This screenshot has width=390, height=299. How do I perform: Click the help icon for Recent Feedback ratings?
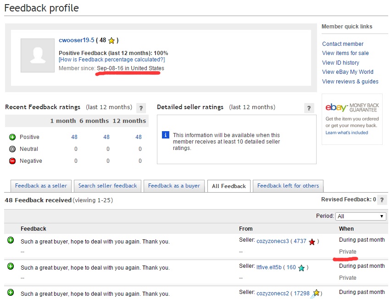pos(141,108)
